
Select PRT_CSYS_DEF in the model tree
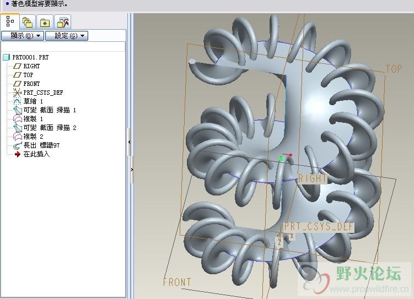click(43, 93)
